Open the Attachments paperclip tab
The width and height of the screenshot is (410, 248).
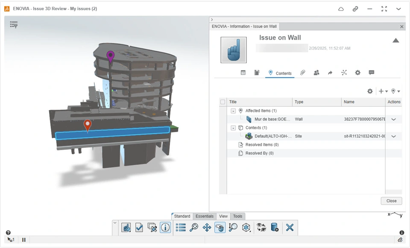[302, 73]
